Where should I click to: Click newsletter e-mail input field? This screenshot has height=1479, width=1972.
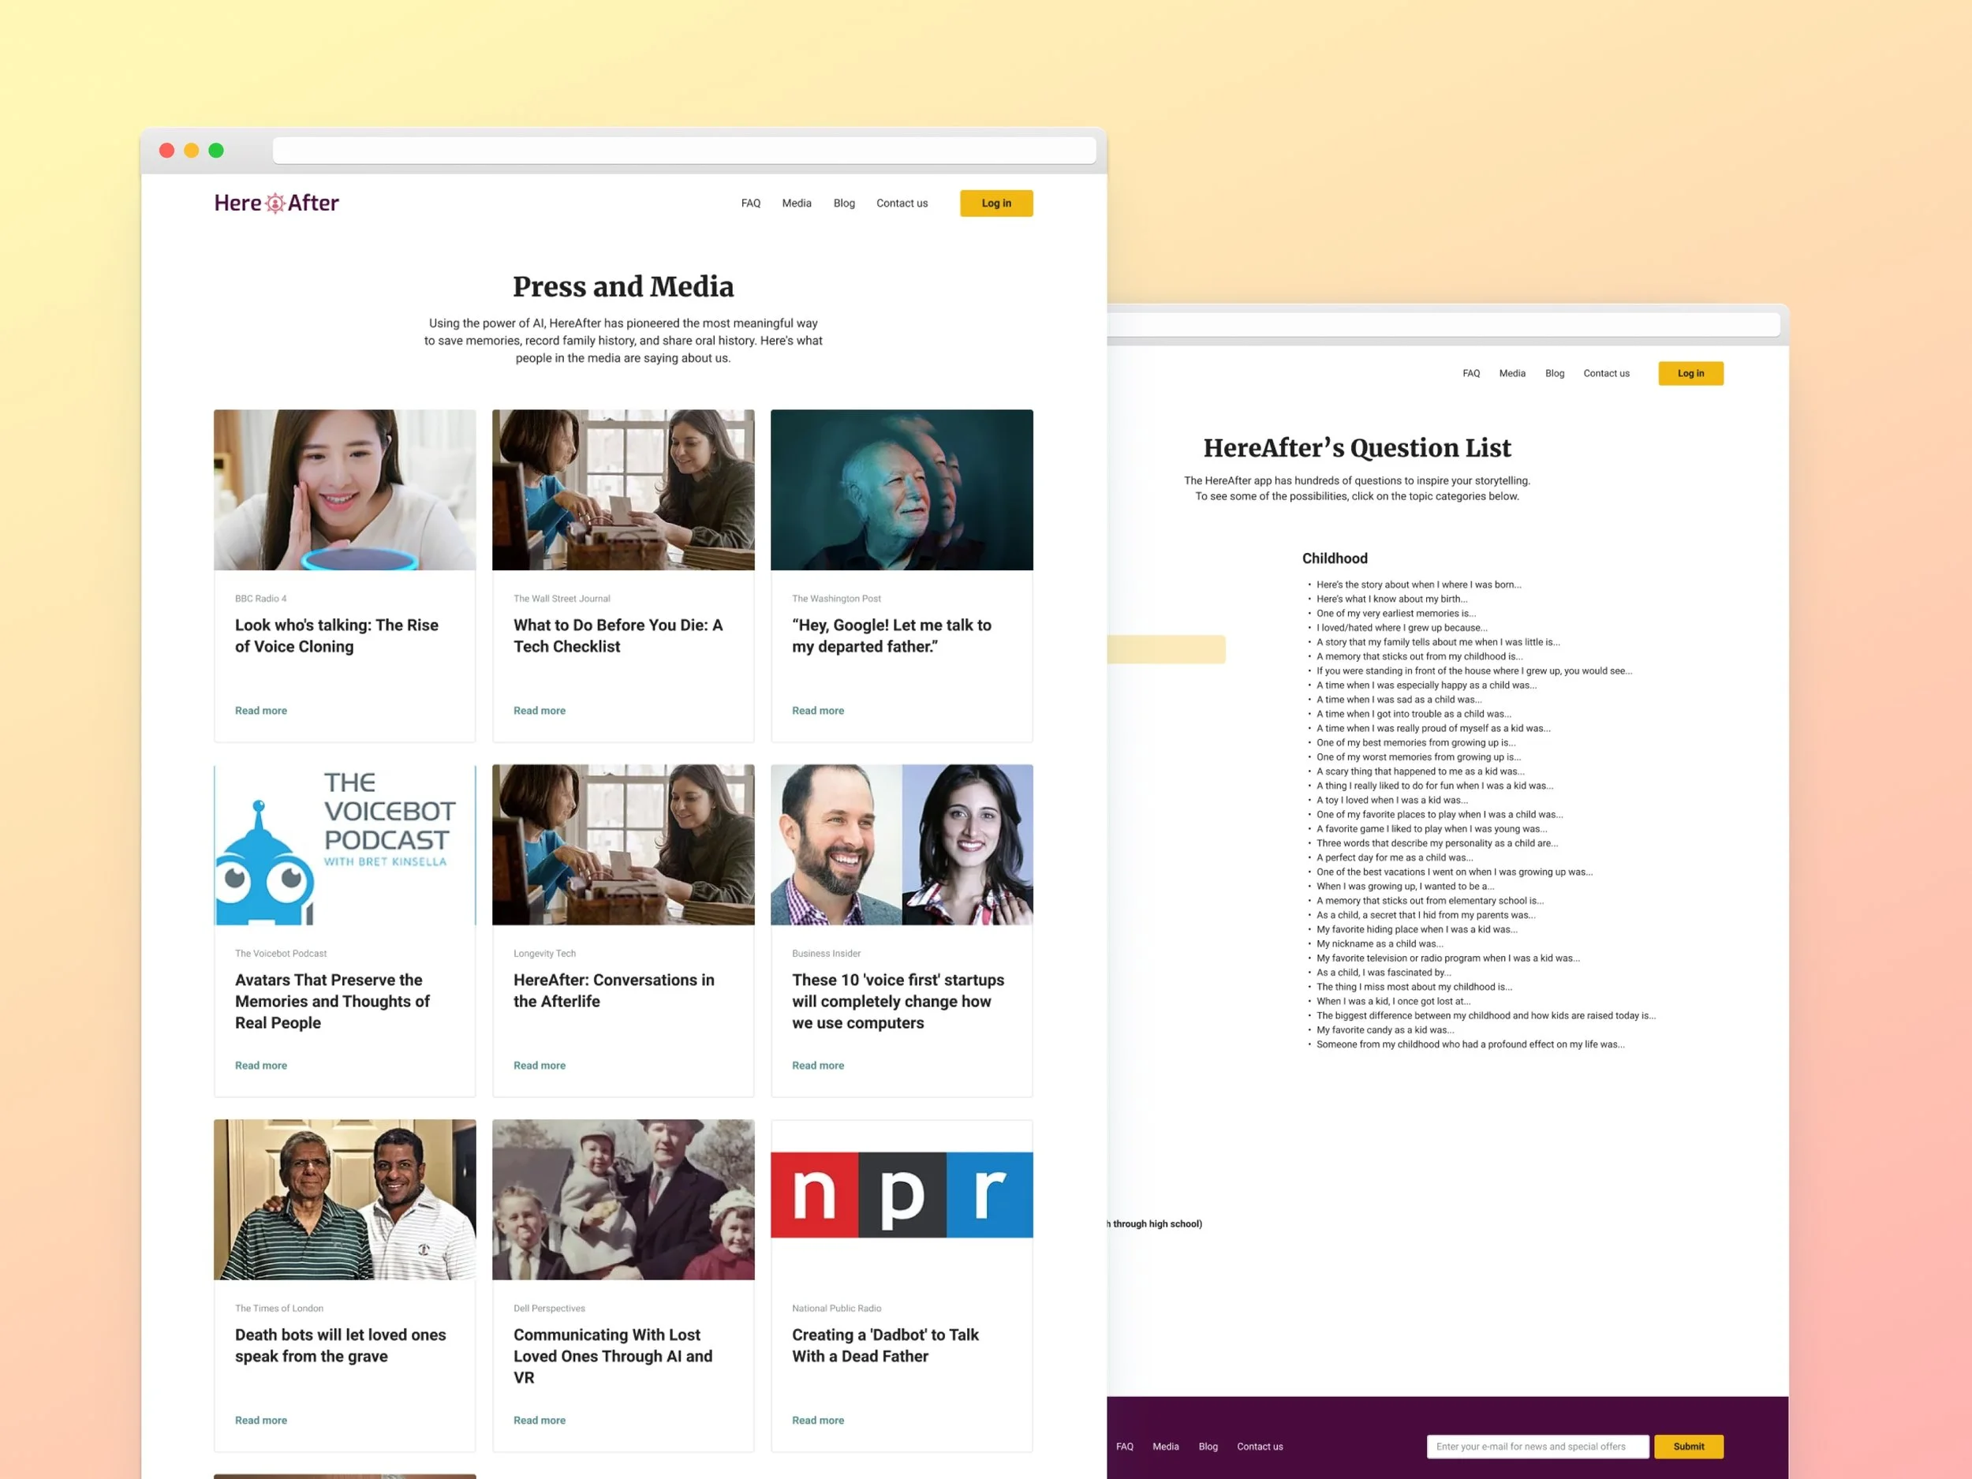[1539, 1446]
